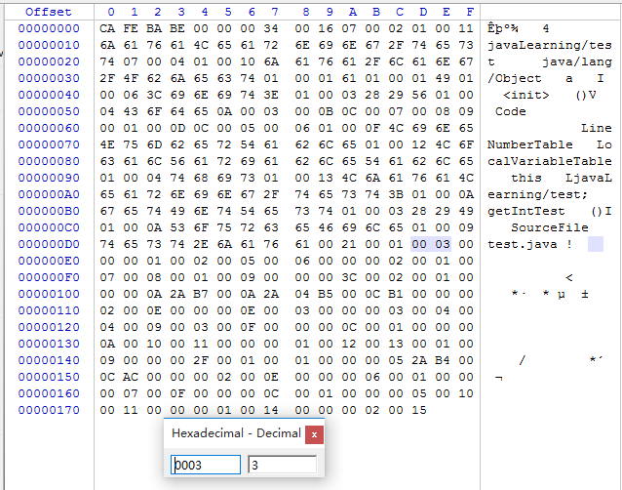Screen dimensions: 622x490
Task: Click the 34 byte in row 00000000
Action: coord(271,28)
